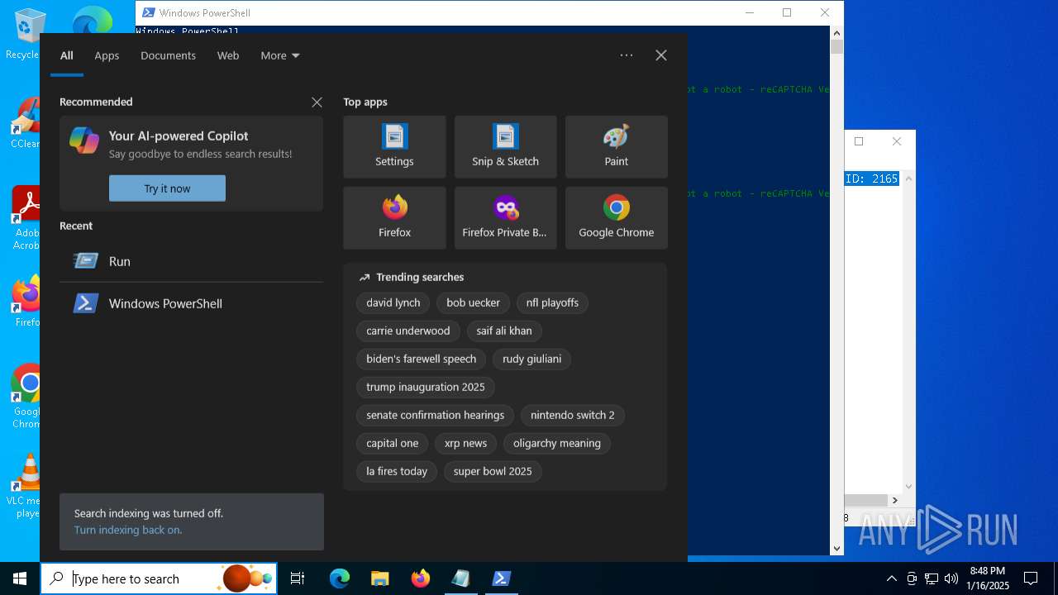Launch Snip & Sketch from top apps
Screen dimensions: 1058x595
(x=505, y=147)
